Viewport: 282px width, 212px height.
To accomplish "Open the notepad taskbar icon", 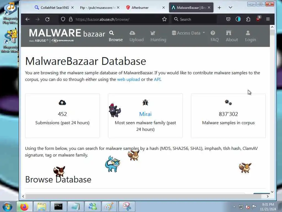I will [75, 206].
